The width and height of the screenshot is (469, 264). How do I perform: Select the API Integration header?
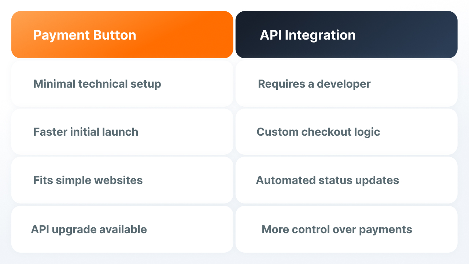tap(347, 35)
